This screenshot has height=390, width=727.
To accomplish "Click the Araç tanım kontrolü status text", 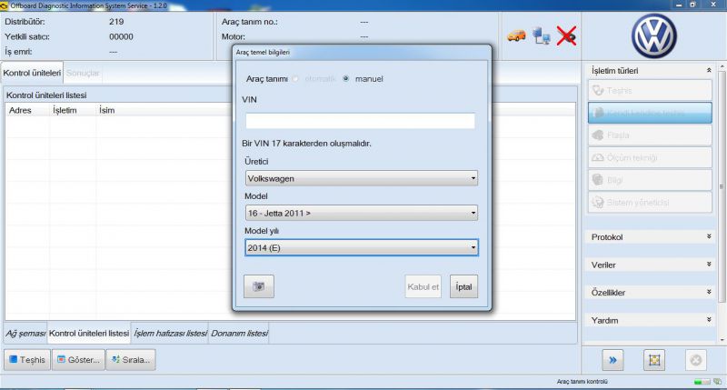I will 582,382.
